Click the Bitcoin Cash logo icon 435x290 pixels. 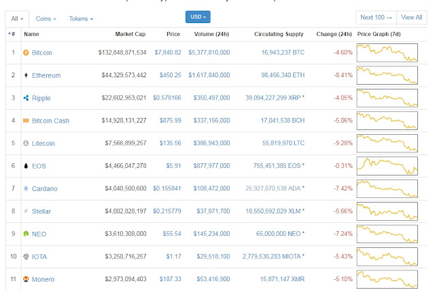point(26,121)
